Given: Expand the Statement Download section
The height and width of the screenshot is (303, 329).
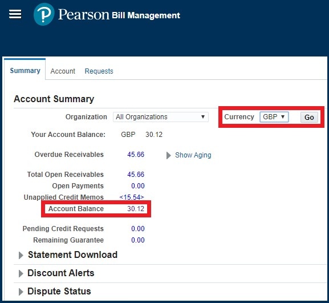Looking at the screenshot, I should 21,255.
